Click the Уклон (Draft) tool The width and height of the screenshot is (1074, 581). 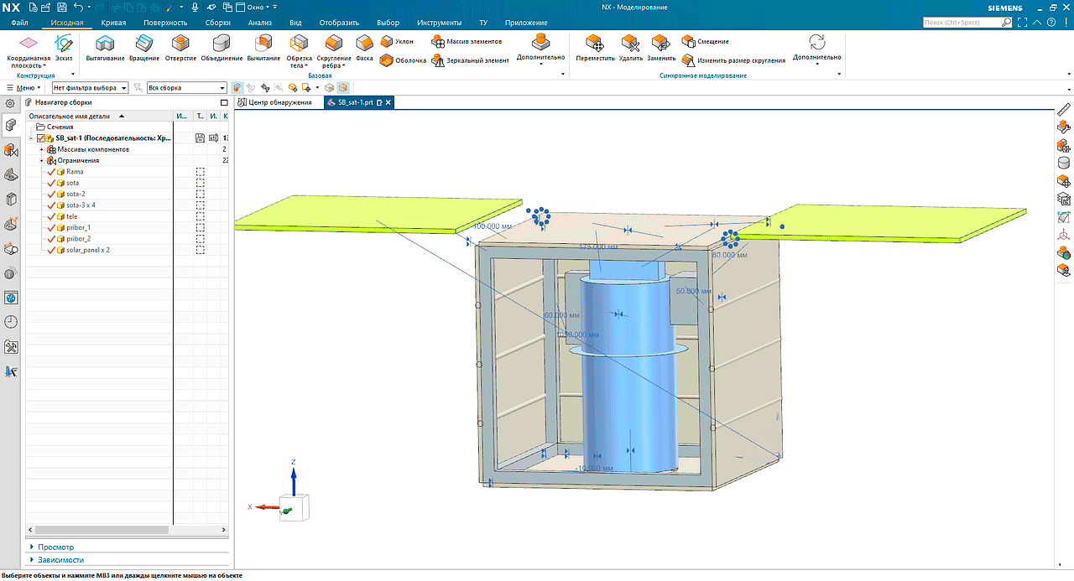click(x=397, y=40)
